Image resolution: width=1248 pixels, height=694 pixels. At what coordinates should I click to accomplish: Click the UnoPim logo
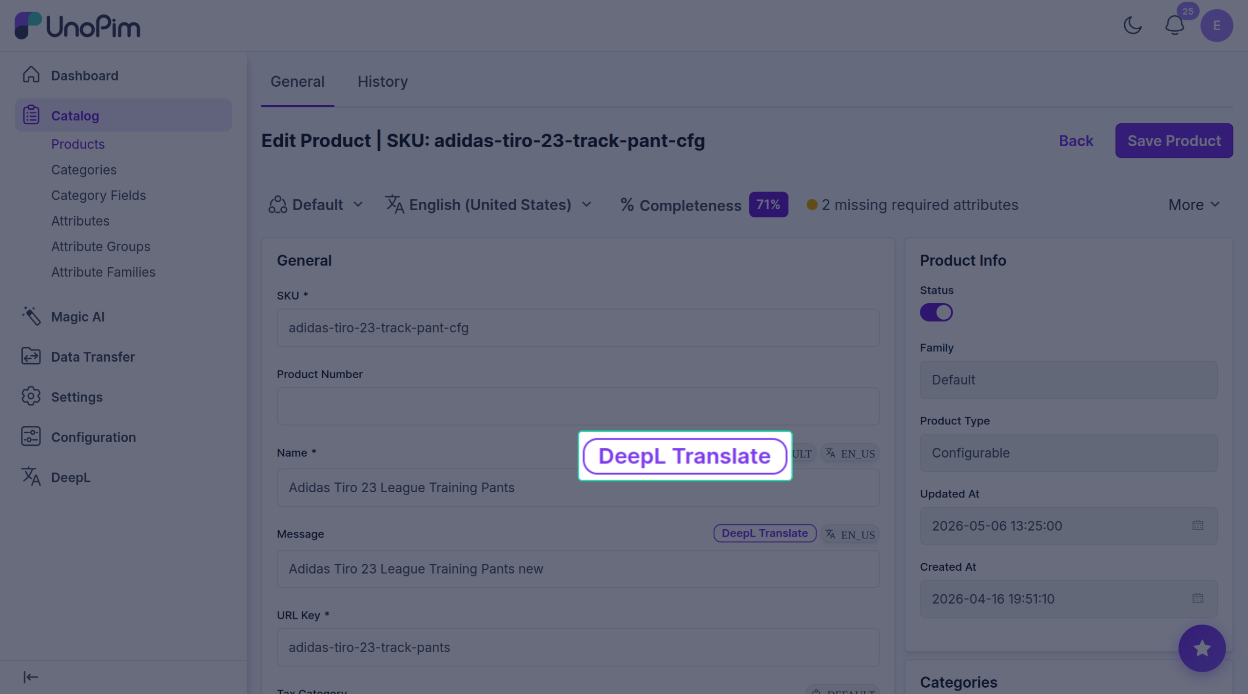click(78, 26)
